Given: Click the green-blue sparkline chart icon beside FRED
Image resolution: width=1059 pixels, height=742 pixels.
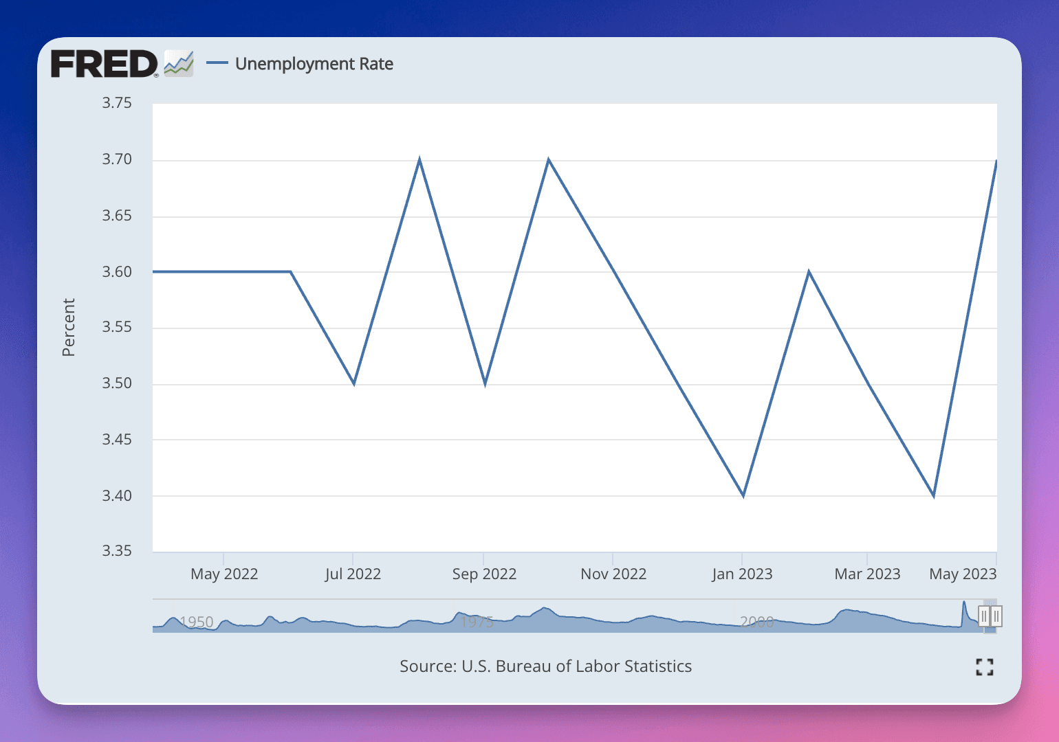Looking at the screenshot, I should 180,63.
